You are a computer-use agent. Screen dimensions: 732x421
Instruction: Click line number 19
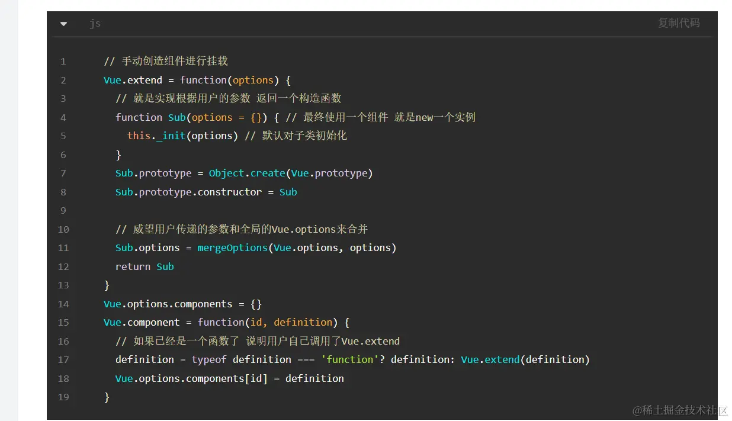[x=63, y=397]
